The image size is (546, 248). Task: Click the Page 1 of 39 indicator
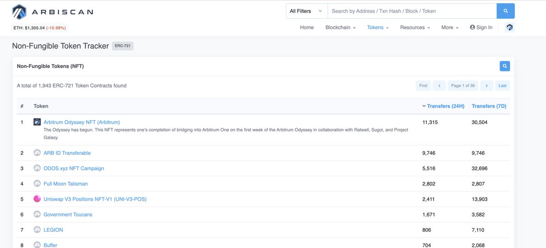pos(463,85)
